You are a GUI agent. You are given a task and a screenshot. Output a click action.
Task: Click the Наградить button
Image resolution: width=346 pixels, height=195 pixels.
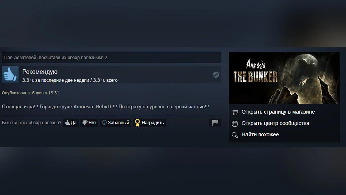pyautogui.click(x=149, y=123)
